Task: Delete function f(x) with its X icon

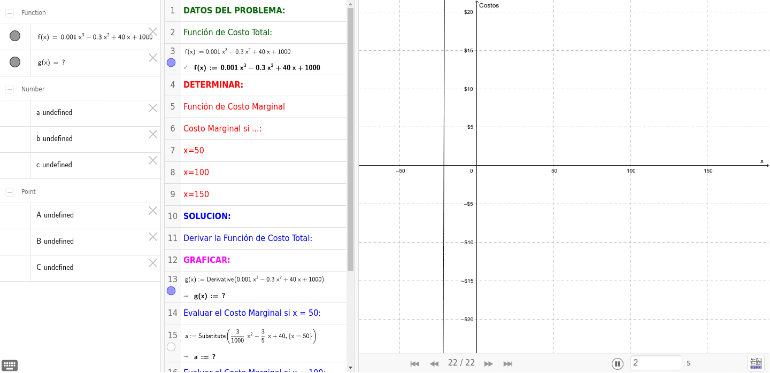Action: 153,32
